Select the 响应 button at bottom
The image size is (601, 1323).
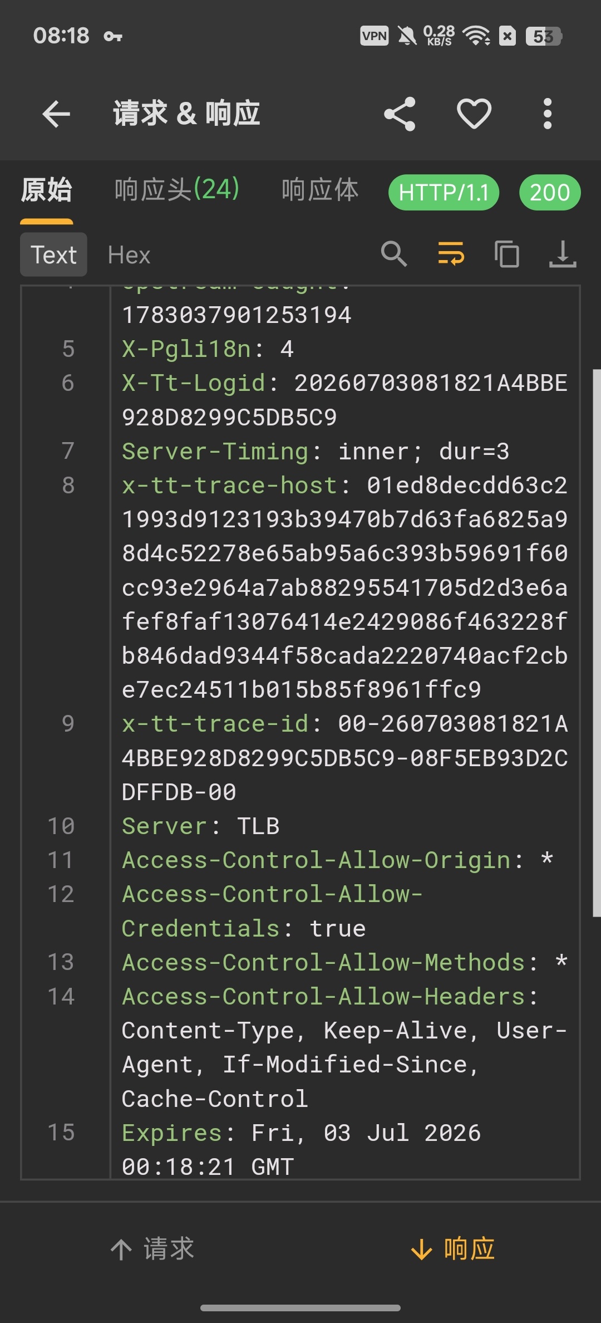point(452,1249)
